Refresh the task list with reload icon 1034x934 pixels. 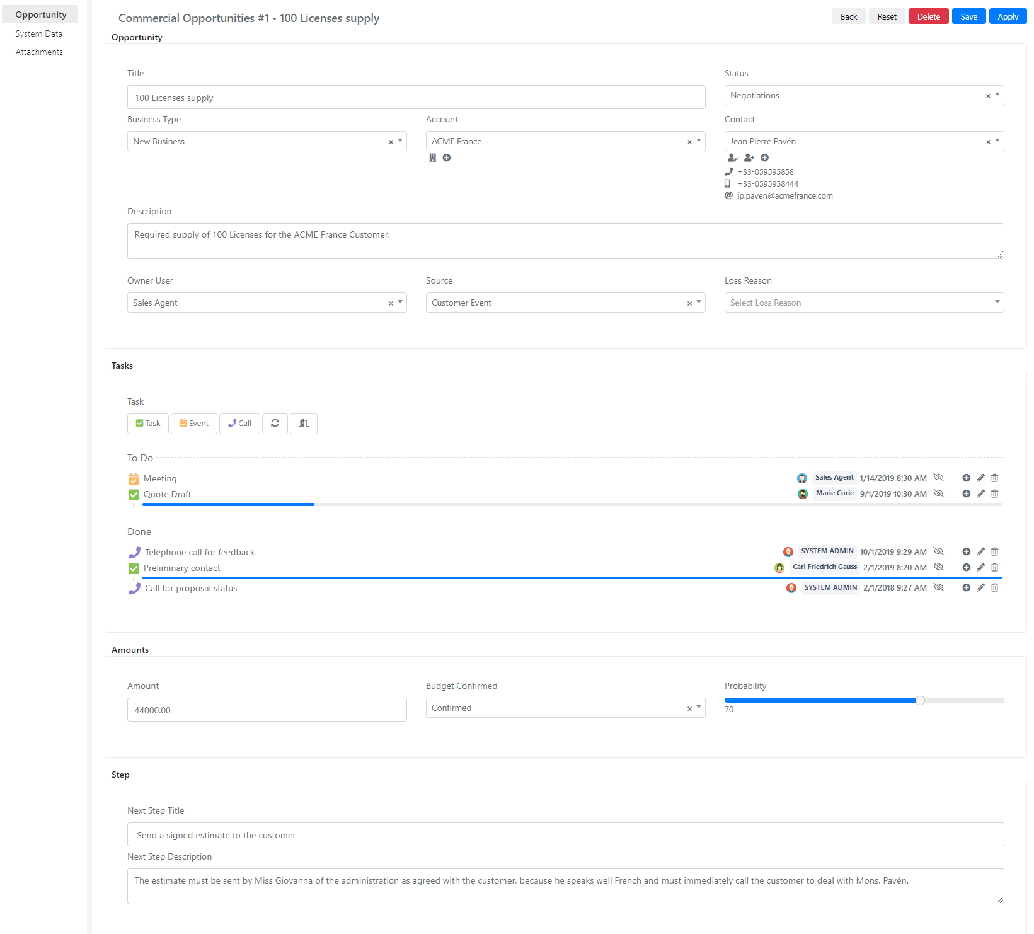(275, 424)
